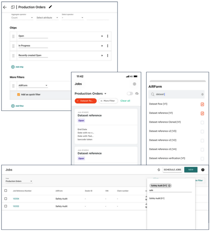Screen dimensions: 210x231
Task: Expand the Recently created Open chip arrow
Action: 102,56
